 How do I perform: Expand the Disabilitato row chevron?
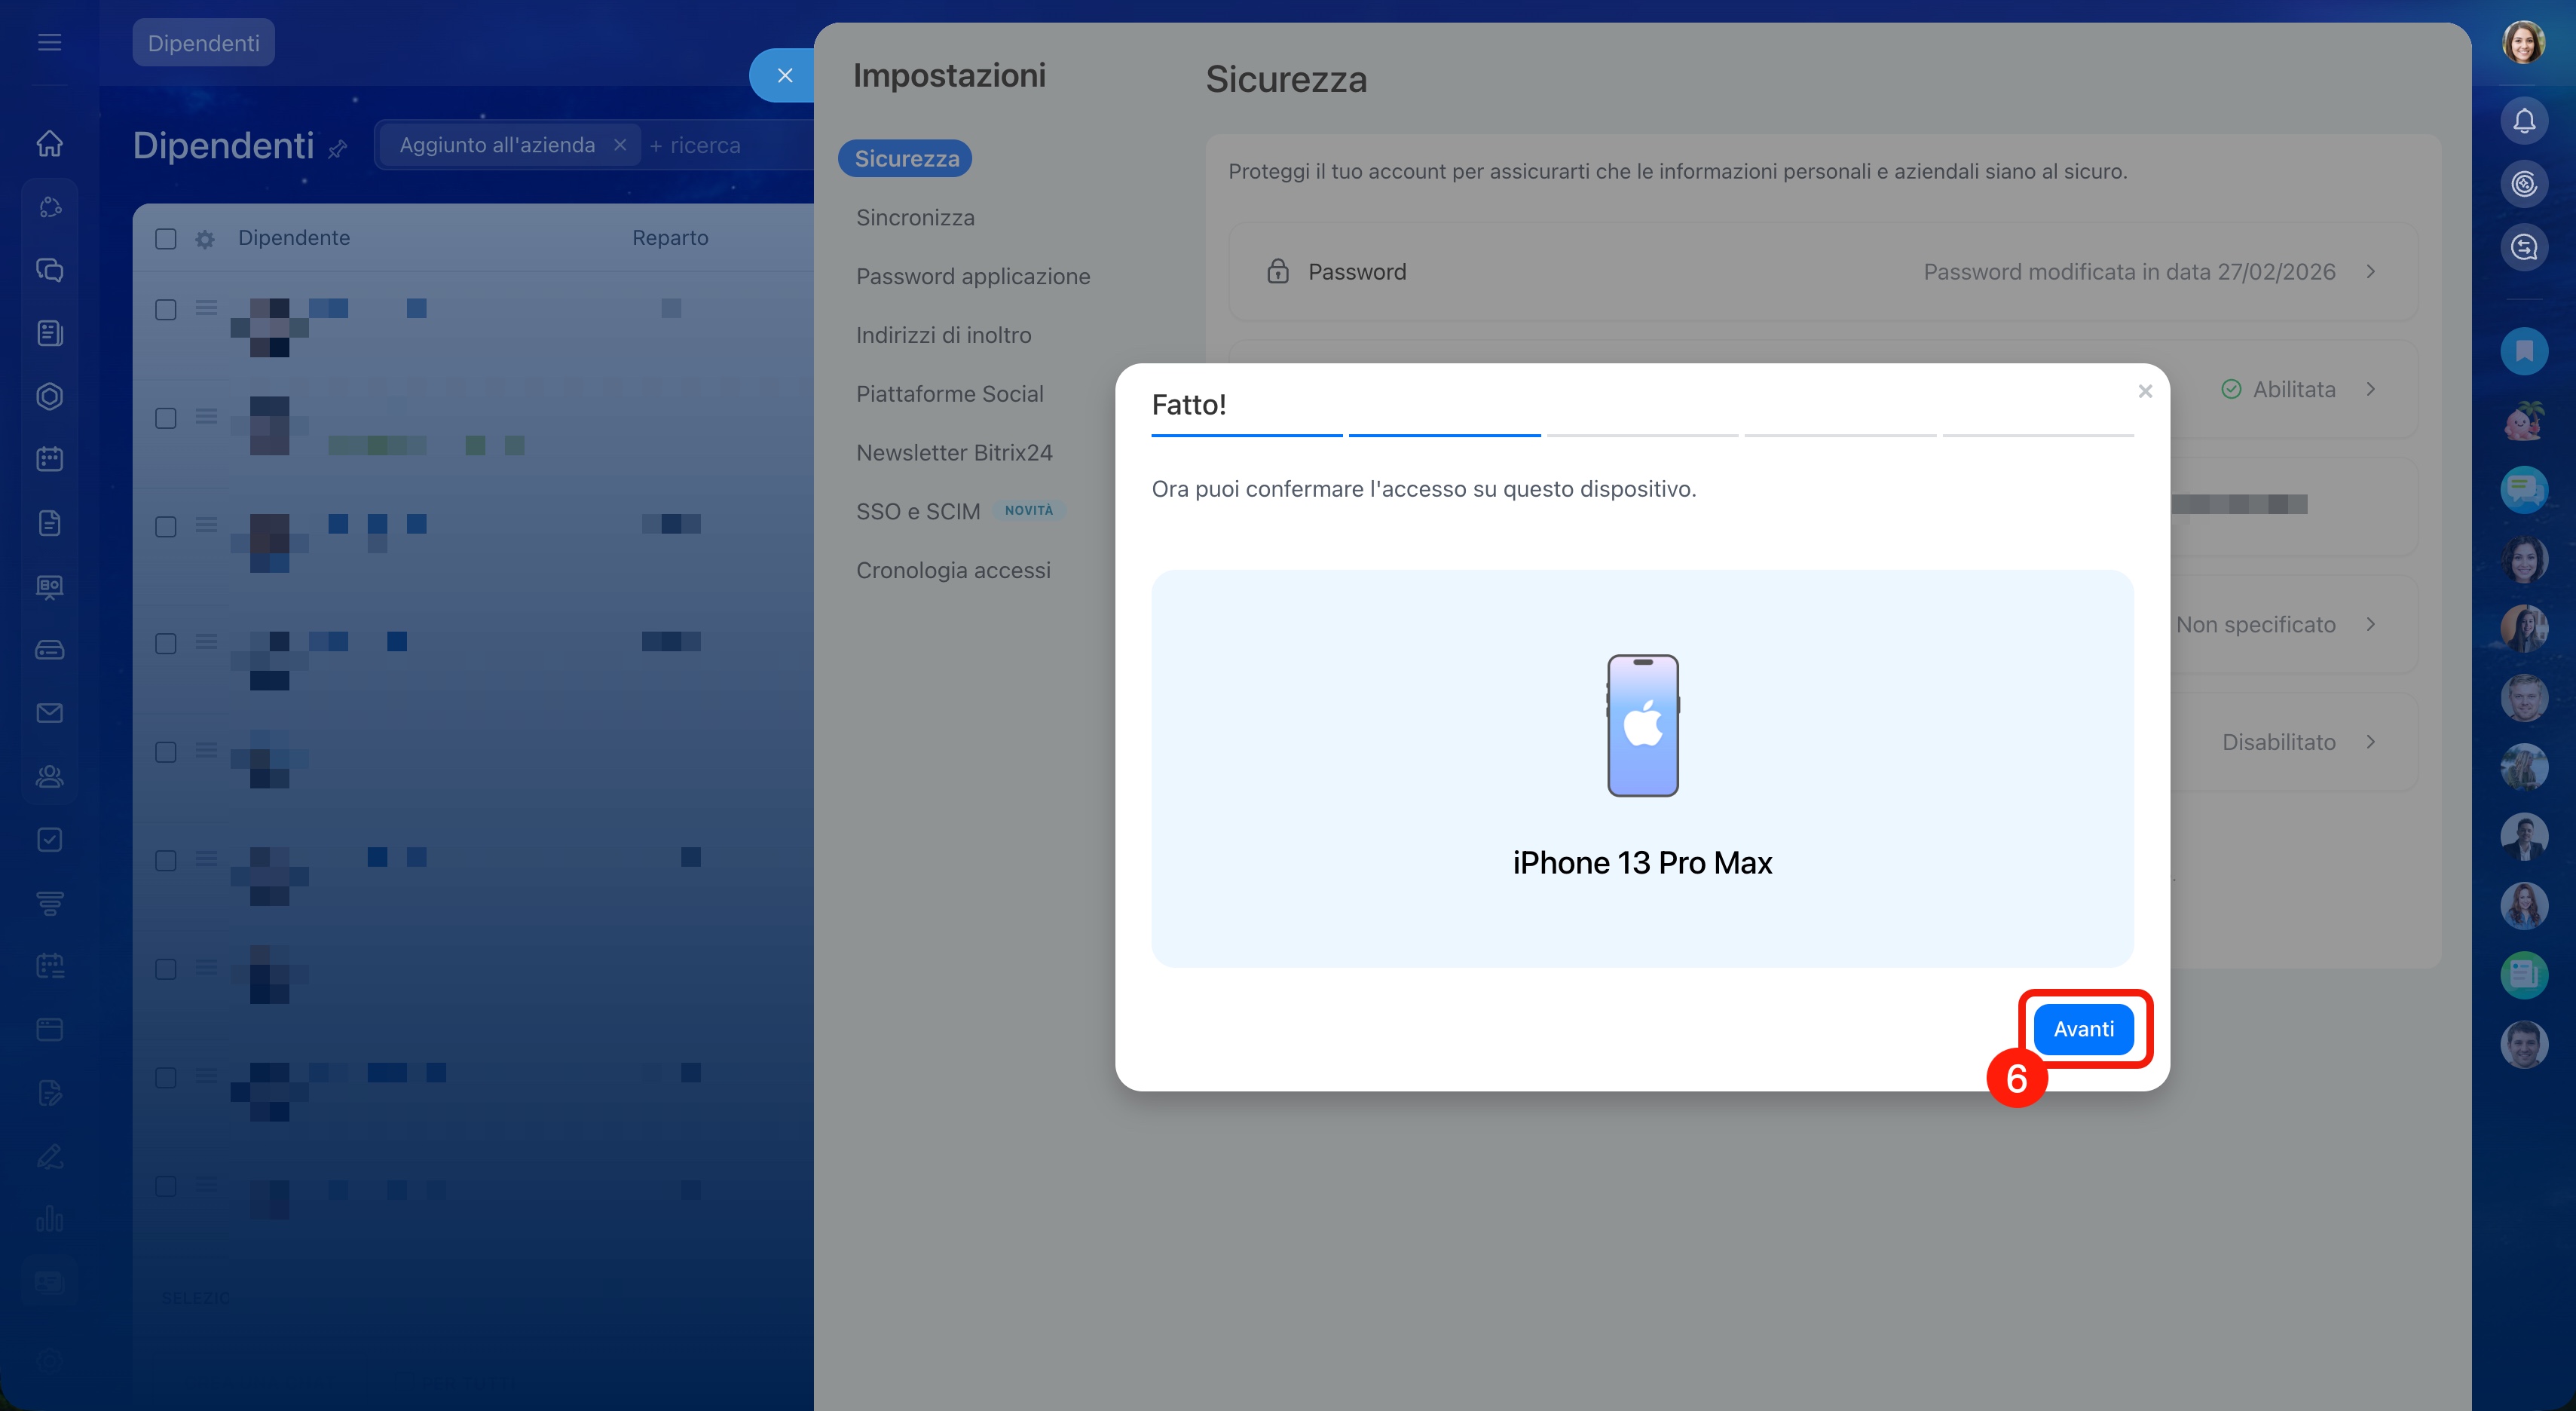pos(2370,742)
